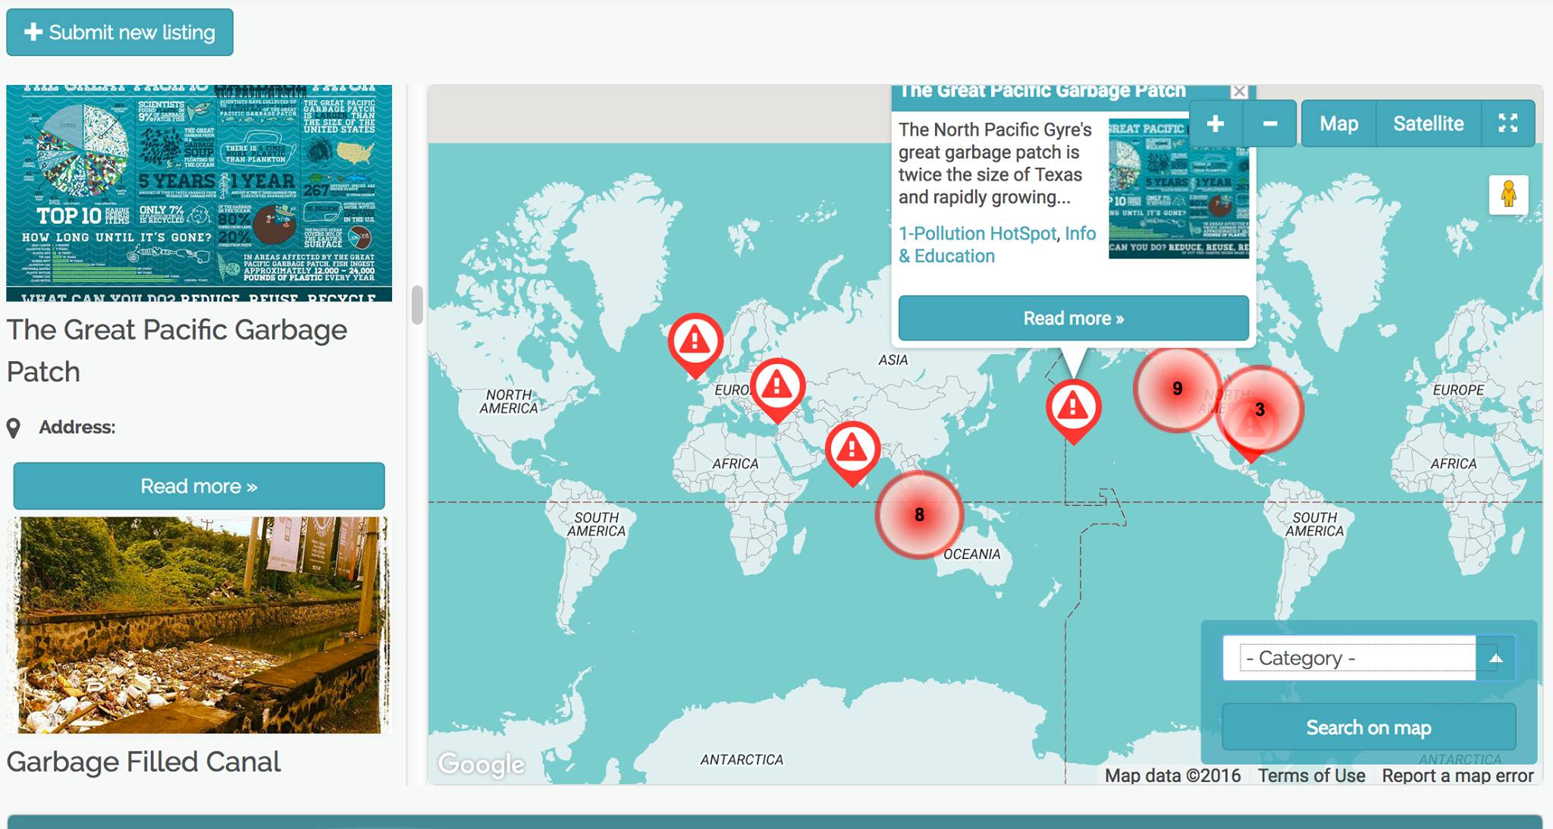The image size is (1553, 829).
Task: Open the cluster marker showing 9
Action: [1177, 388]
